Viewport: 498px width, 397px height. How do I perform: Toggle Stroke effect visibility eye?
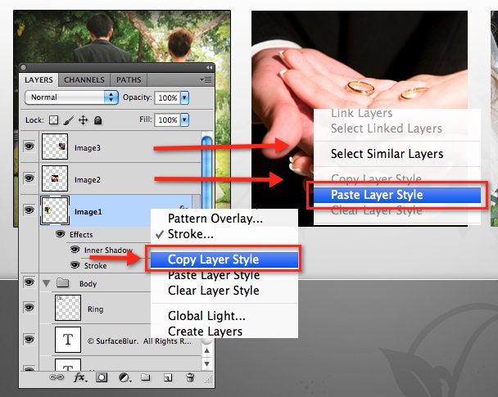click(x=75, y=264)
